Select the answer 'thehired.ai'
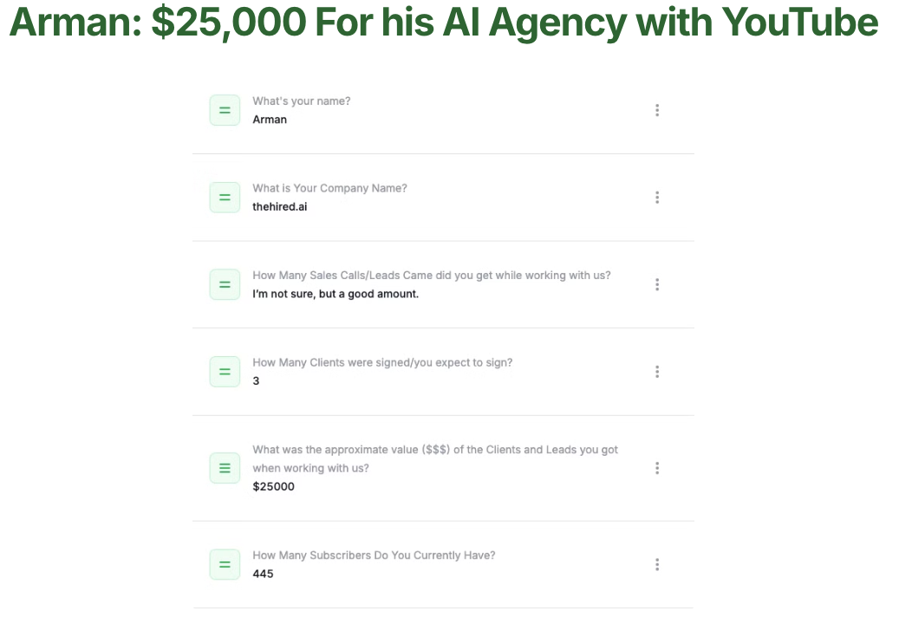The height and width of the screenshot is (623, 899). [280, 206]
